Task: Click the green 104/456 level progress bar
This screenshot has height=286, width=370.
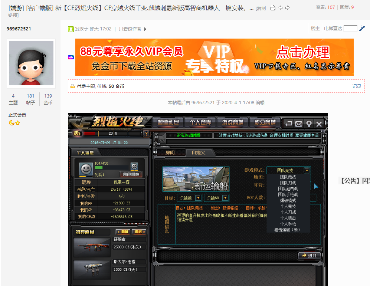Action: click(x=111, y=167)
